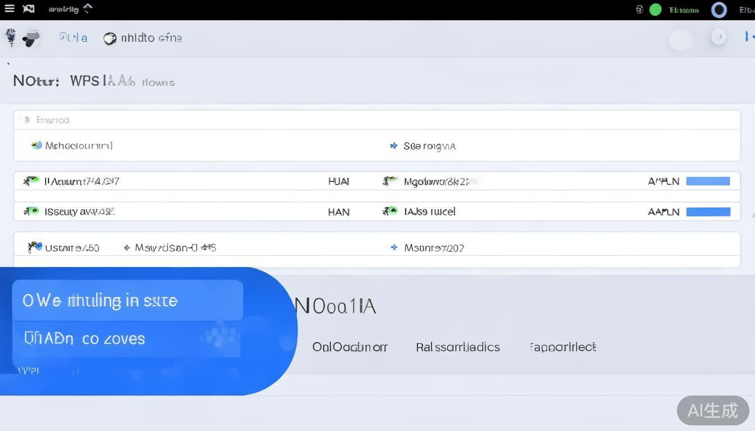Click the green status circle in top bar
755x431 pixels.
tap(655, 10)
